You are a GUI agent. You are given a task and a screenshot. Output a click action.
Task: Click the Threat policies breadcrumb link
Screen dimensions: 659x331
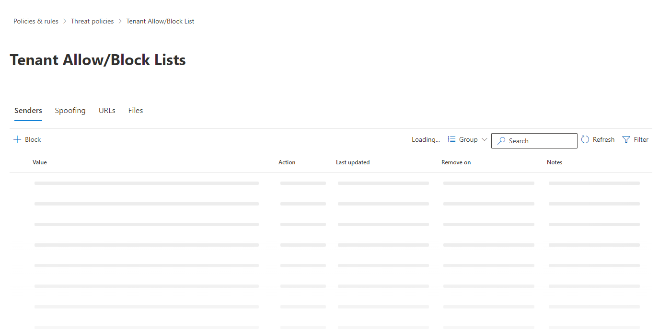92,21
